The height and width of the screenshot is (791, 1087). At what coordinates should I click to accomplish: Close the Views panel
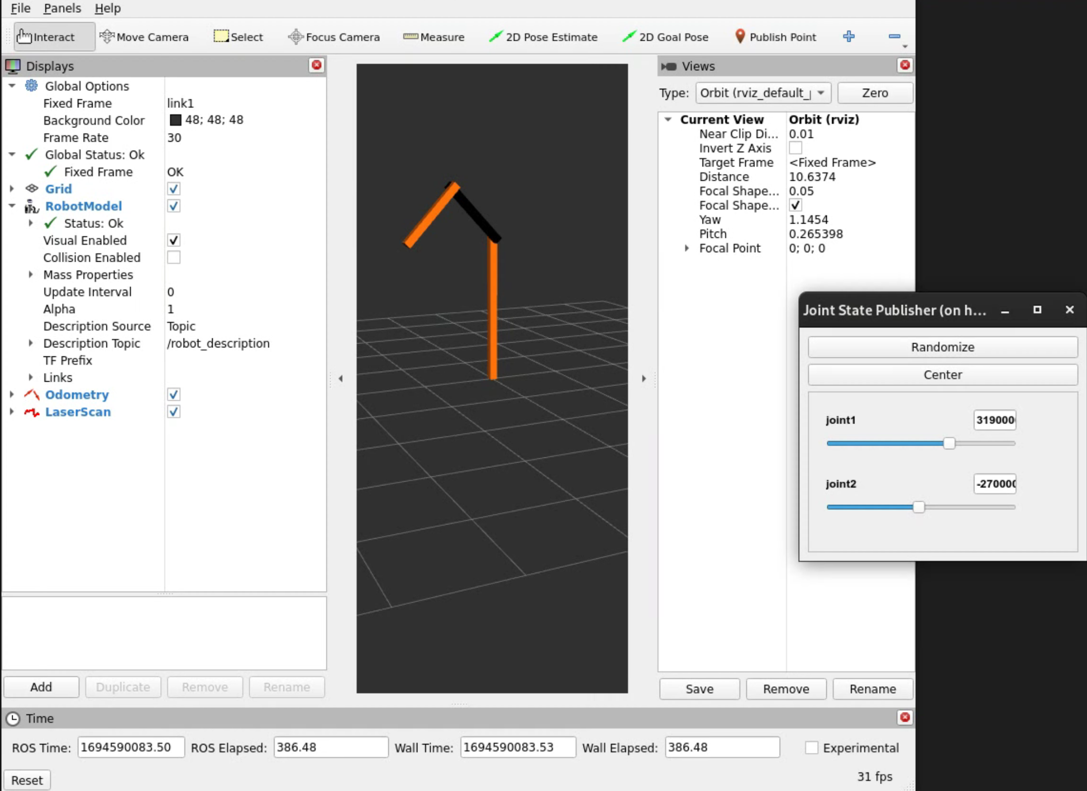[905, 65]
